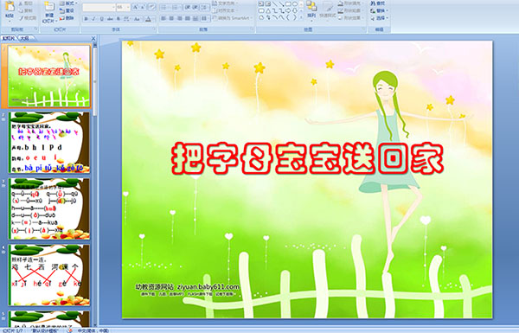Open the text Columns dropdown
The width and height of the screenshot is (519, 333).
tap(205, 18)
